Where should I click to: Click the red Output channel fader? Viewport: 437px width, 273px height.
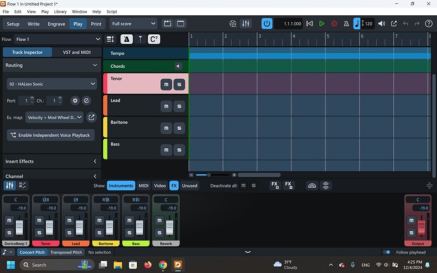(421, 227)
